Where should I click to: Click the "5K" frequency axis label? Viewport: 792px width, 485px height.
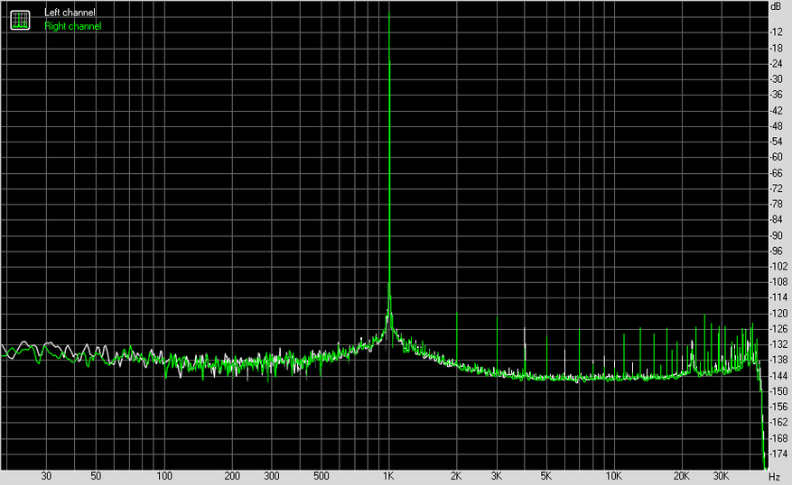click(546, 476)
